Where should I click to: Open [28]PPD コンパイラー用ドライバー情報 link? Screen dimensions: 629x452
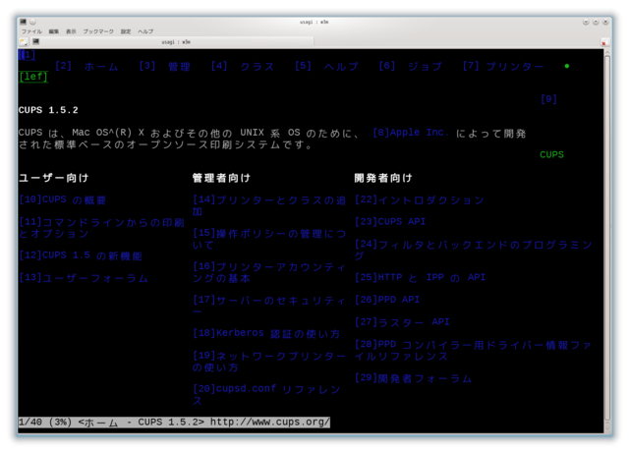click(474, 350)
